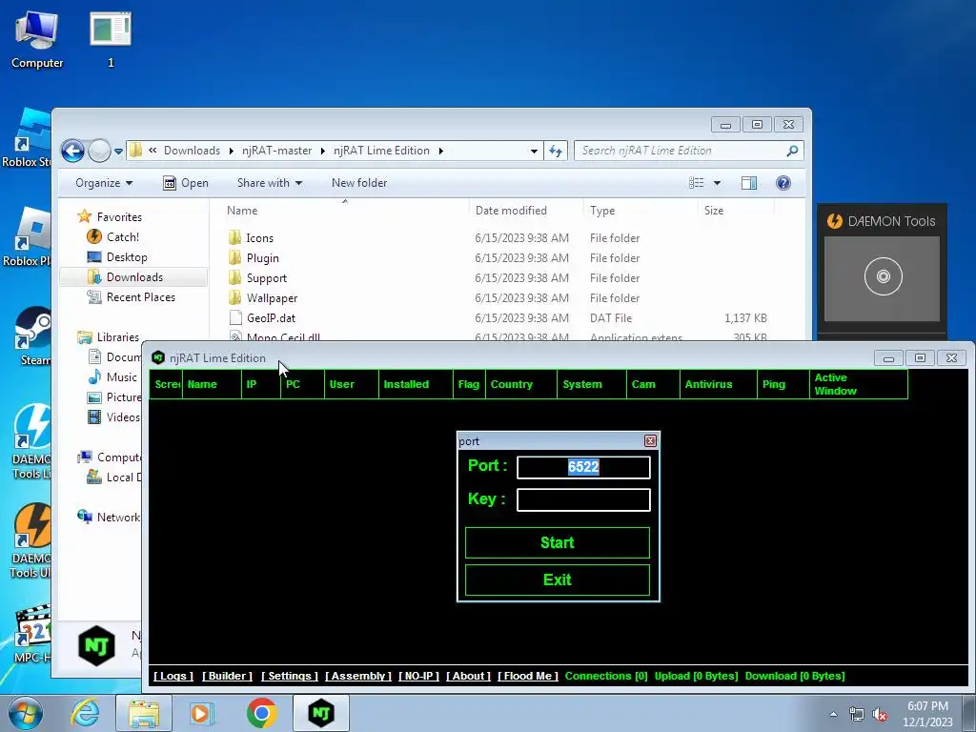This screenshot has width=976, height=732.
Task: Expand breadcrumb arrow after njRAT-master
Action: point(322,151)
